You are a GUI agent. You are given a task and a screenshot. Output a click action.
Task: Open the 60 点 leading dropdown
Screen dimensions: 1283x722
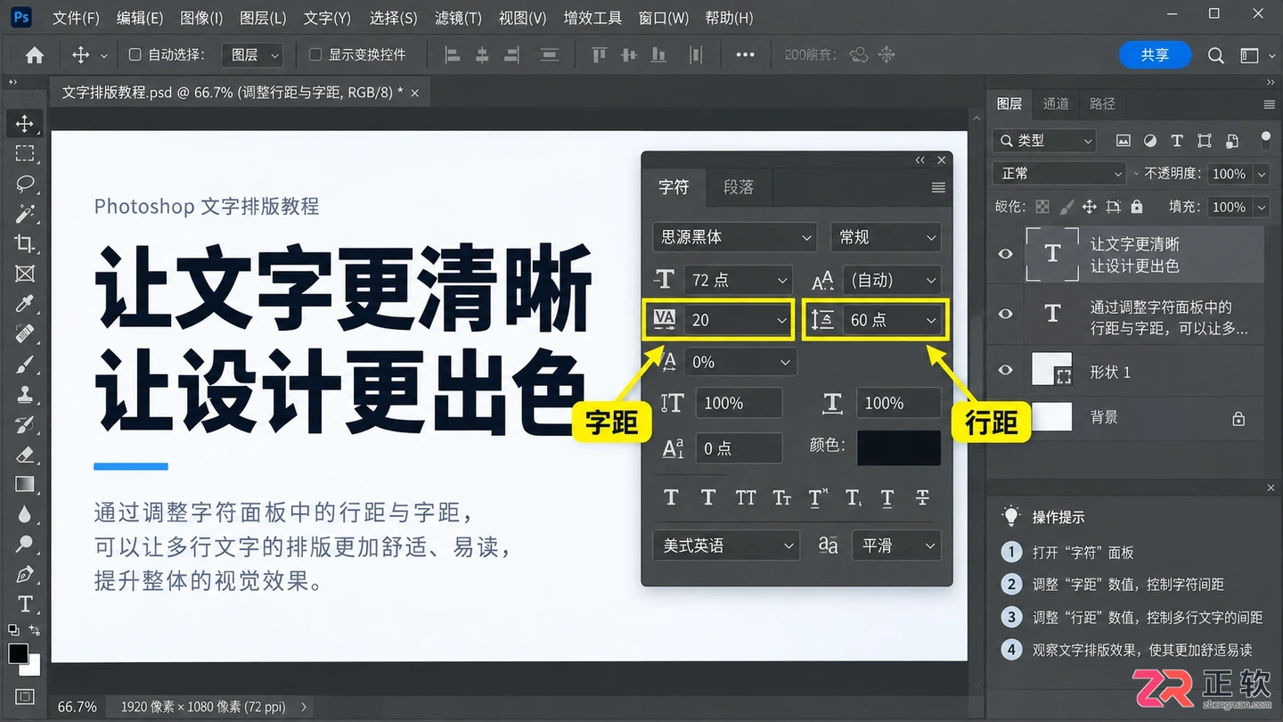point(892,320)
